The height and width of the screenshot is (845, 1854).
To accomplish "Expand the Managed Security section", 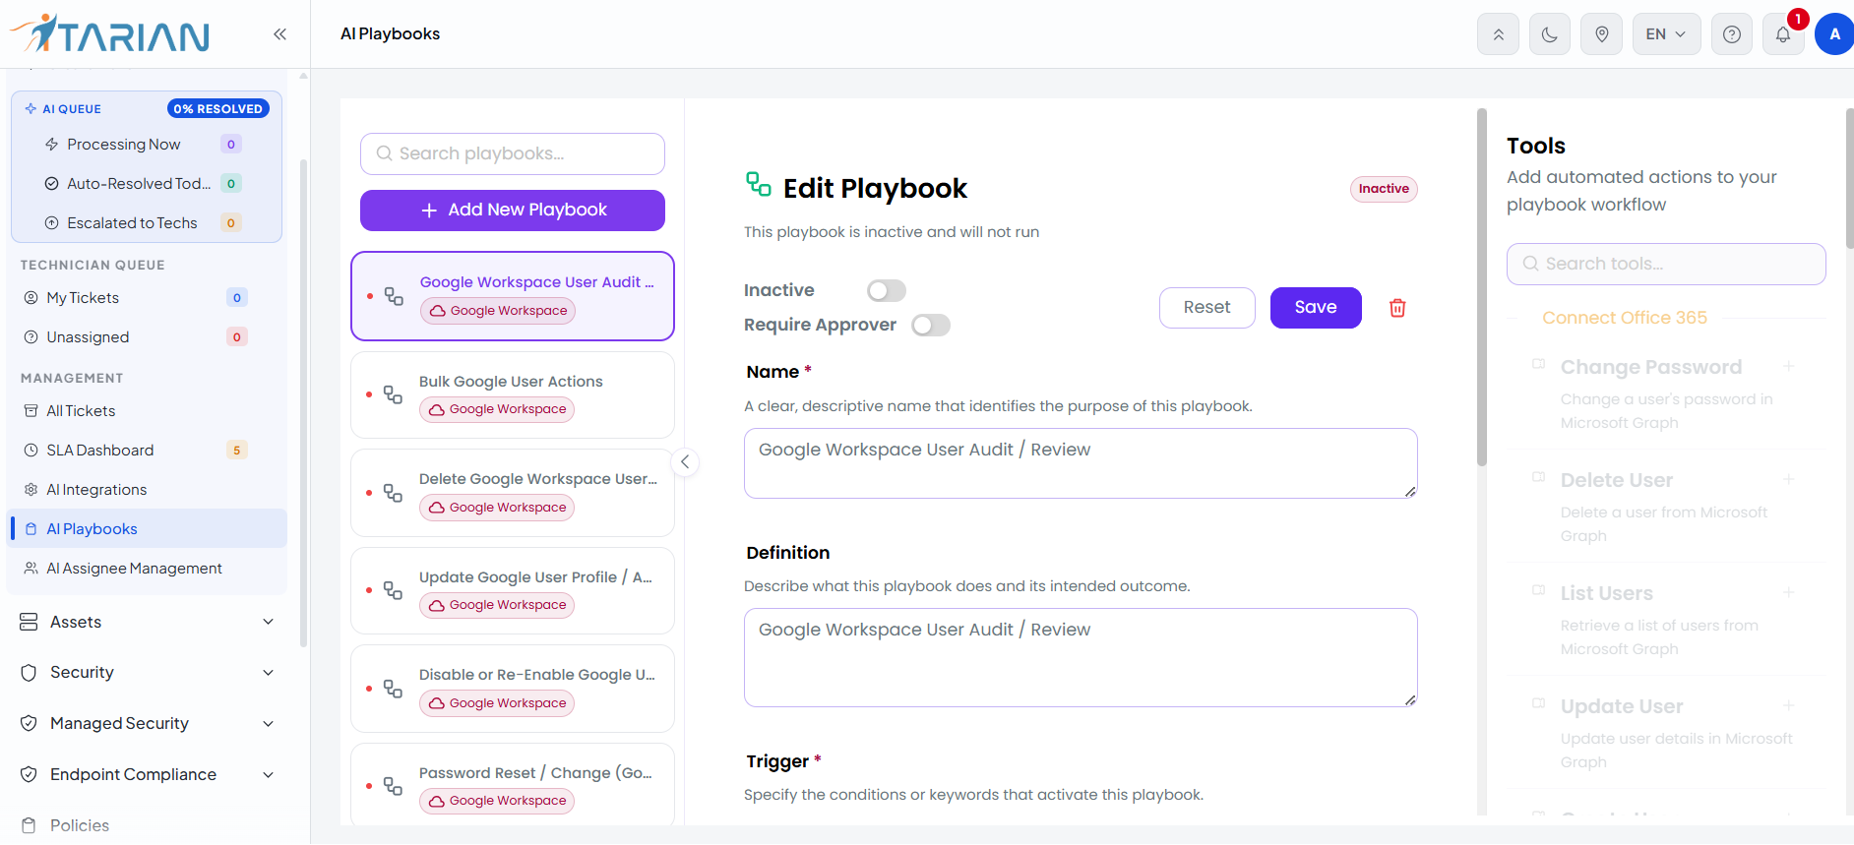I will pos(148,724).
